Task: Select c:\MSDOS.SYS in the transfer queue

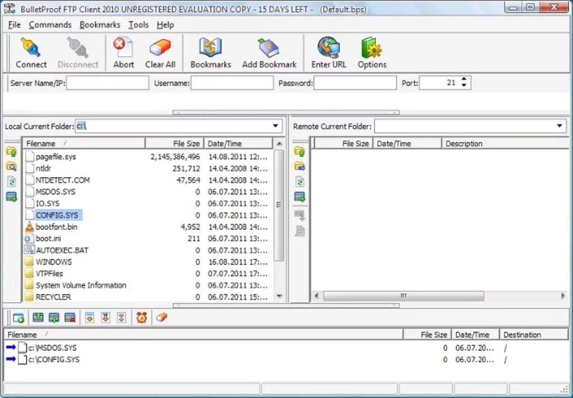Action: tap(52, 348)
